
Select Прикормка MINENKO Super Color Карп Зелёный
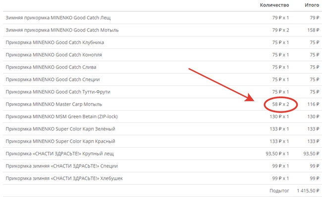pos(60,129)
